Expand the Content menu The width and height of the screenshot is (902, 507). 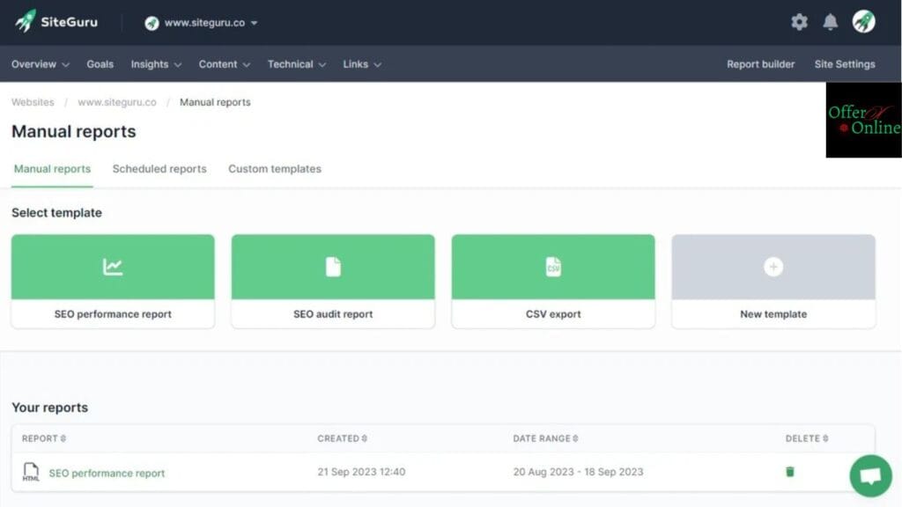tap(225, 64)
